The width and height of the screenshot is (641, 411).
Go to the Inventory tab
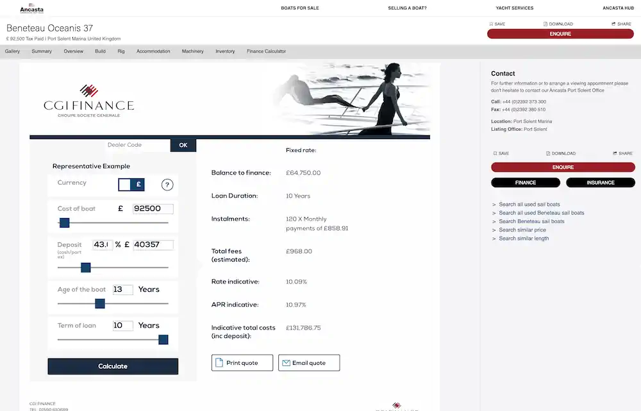[x=225, y=51]
